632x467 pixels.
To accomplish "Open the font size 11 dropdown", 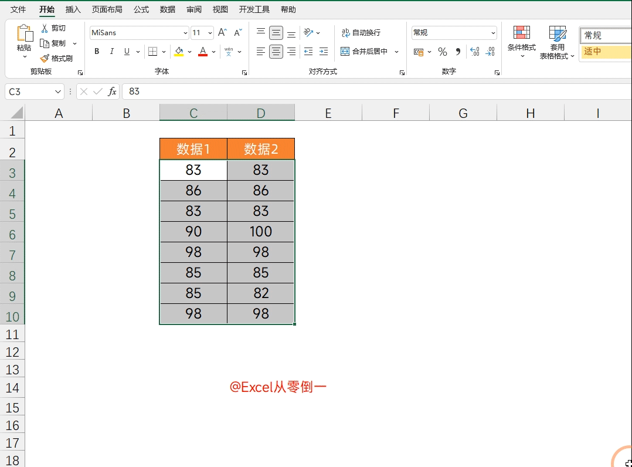I will 210,33.
